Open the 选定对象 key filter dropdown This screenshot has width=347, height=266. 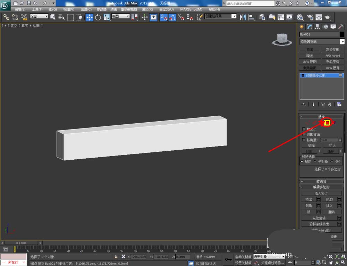pos(269,257)
